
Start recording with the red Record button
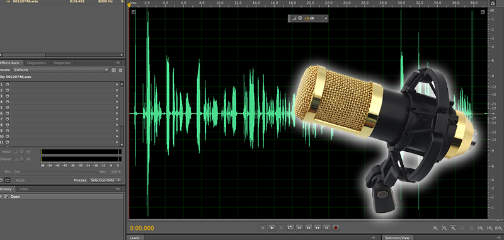click(336, 227)
